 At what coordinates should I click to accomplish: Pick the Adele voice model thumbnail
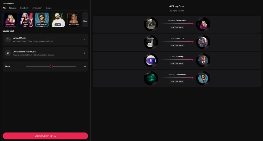tap(26, 20)
